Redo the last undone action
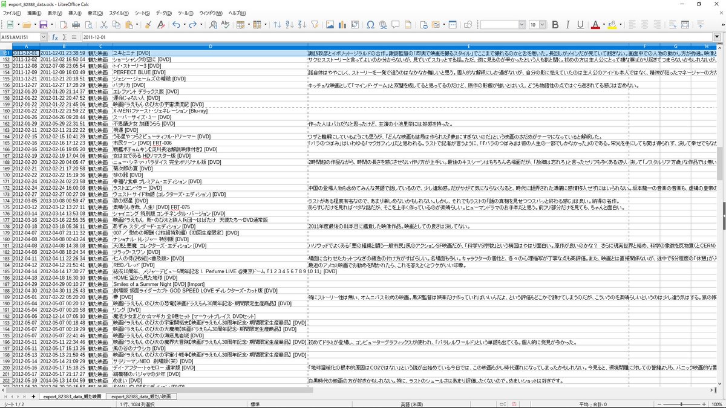The image size is (726, 408). [192, 25]
